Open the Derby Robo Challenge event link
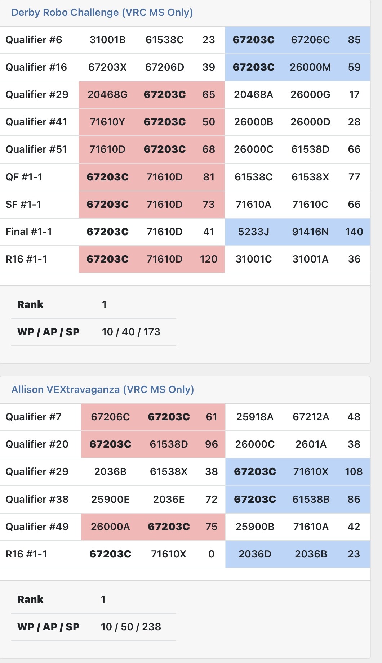Screen dimensions: 382x663 (102, 13)
